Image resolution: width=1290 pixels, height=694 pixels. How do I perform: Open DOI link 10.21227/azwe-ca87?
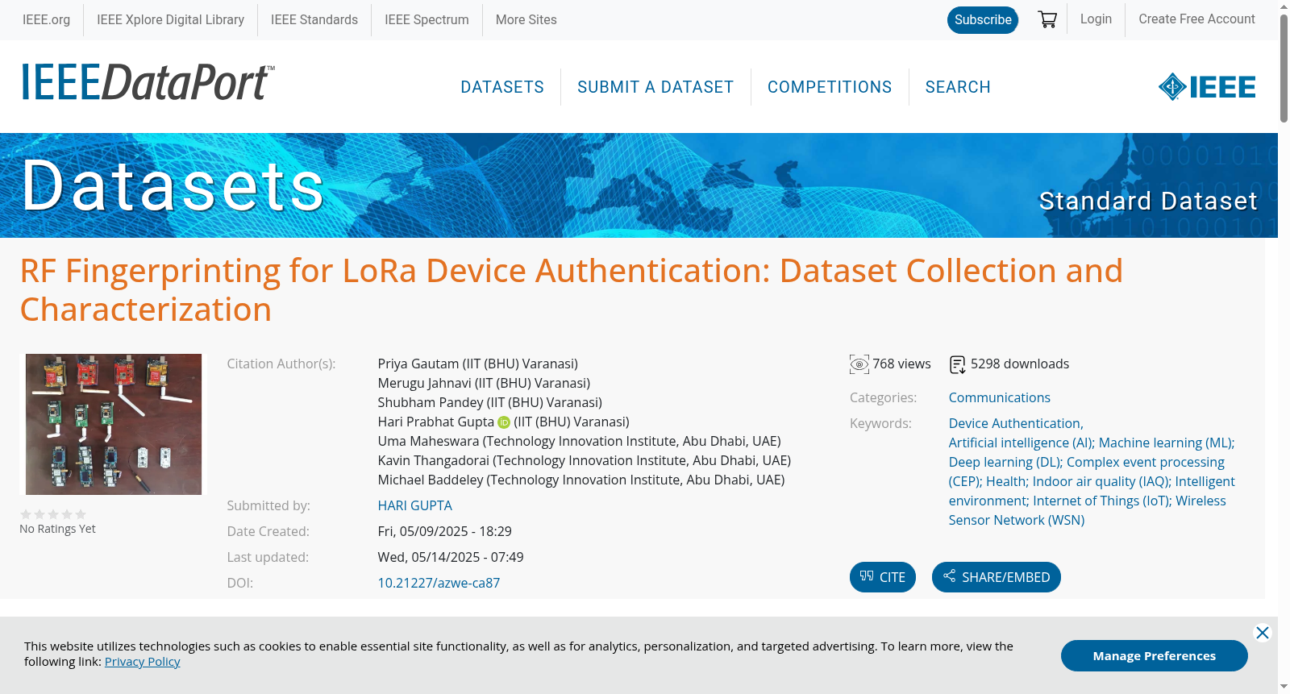point(439,583)
